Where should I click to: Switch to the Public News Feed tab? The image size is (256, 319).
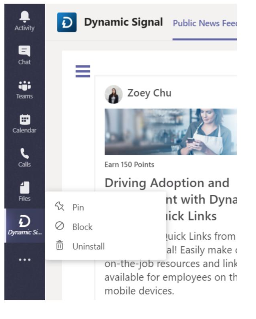[205, 23]
